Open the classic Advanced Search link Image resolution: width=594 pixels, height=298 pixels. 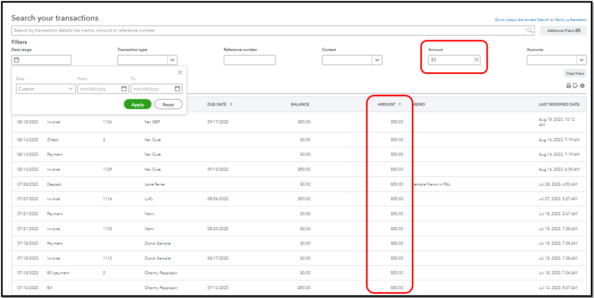click(522, 19)
